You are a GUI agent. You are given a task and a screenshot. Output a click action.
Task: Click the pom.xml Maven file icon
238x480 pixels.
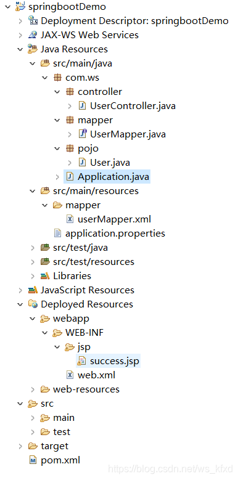(x=33, y=460)
